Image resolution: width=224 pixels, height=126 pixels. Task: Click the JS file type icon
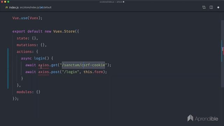click(x=7, y=7)
